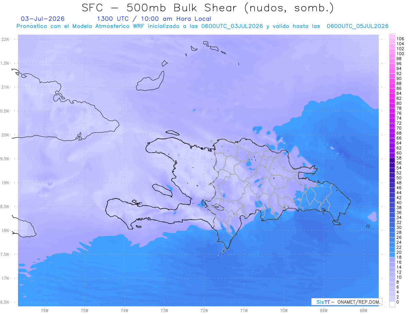Click the '100' value on the color scale
The image size is (408, 315).
[400, 54]
